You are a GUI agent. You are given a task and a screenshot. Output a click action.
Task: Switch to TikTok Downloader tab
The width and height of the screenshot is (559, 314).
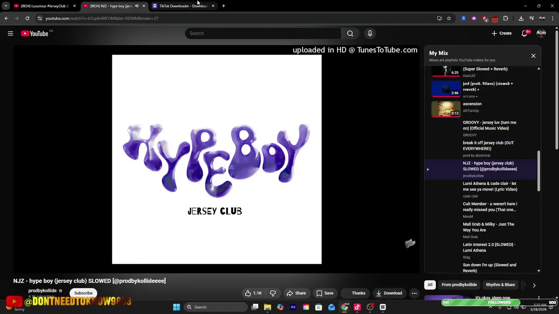pyautogui.click(x=183, y=6)
